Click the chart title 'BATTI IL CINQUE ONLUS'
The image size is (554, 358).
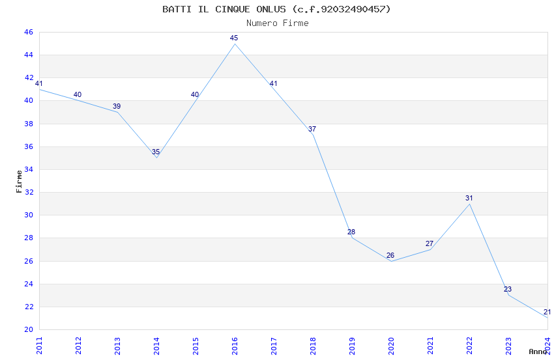(x=224, y=9)
